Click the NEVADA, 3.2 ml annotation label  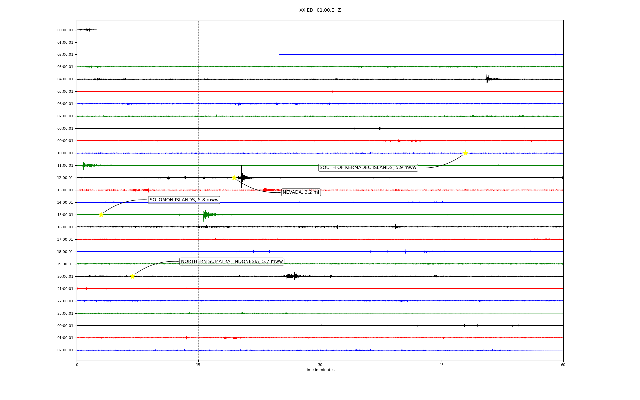coord(301,192)
